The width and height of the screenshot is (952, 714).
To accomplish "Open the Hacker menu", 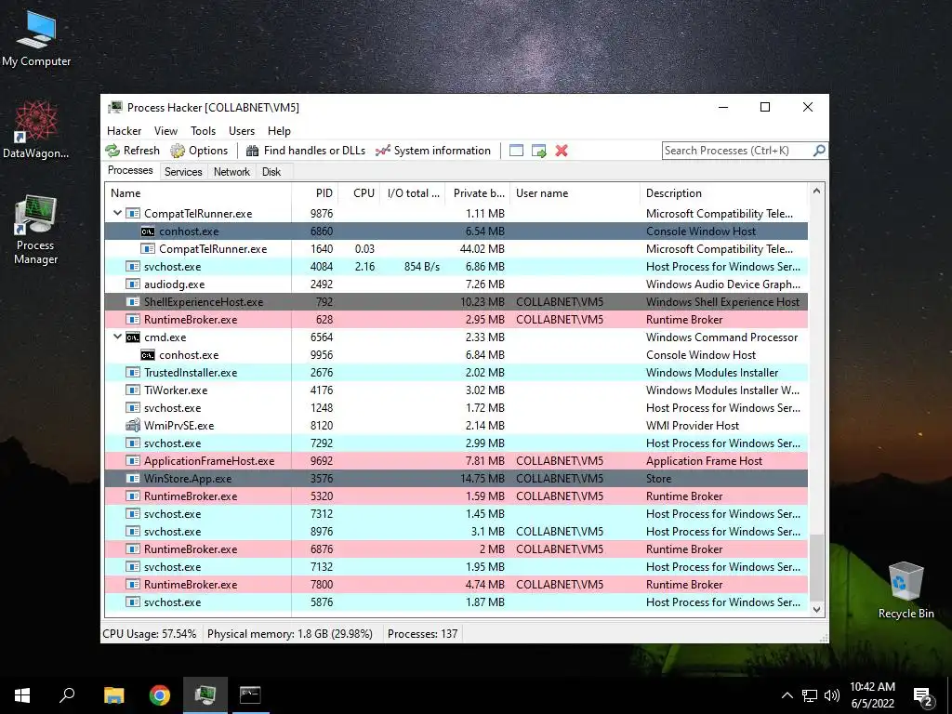I will pos(124,130).
